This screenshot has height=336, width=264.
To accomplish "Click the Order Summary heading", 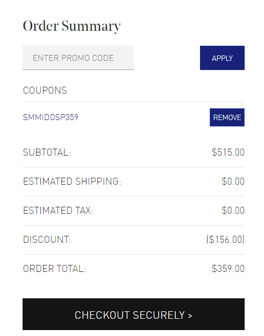I will [x=72, y=26].
